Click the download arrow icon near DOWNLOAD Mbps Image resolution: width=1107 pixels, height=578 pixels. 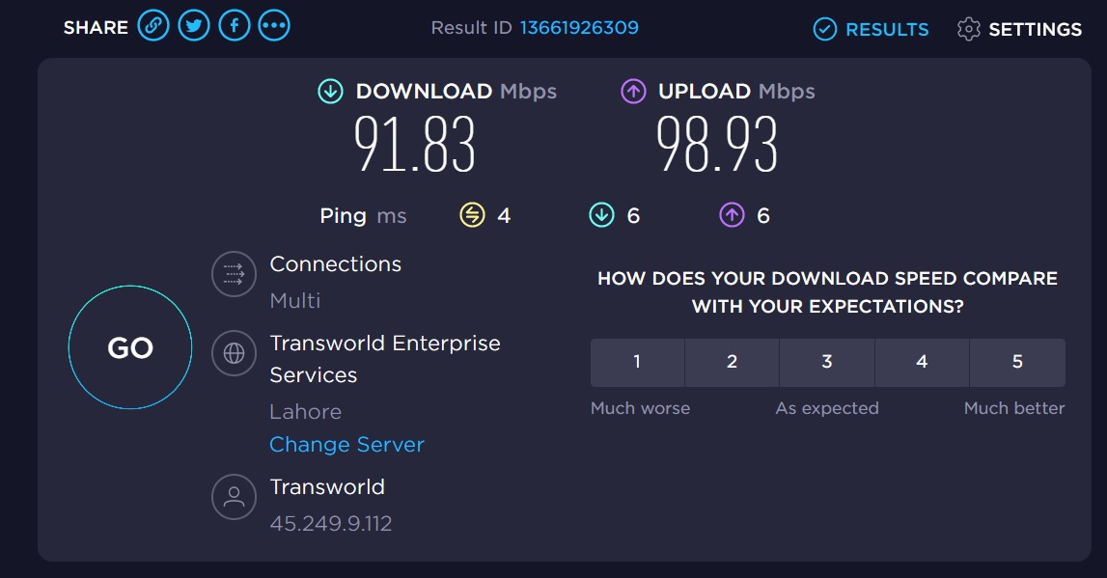tap(330, 91)
